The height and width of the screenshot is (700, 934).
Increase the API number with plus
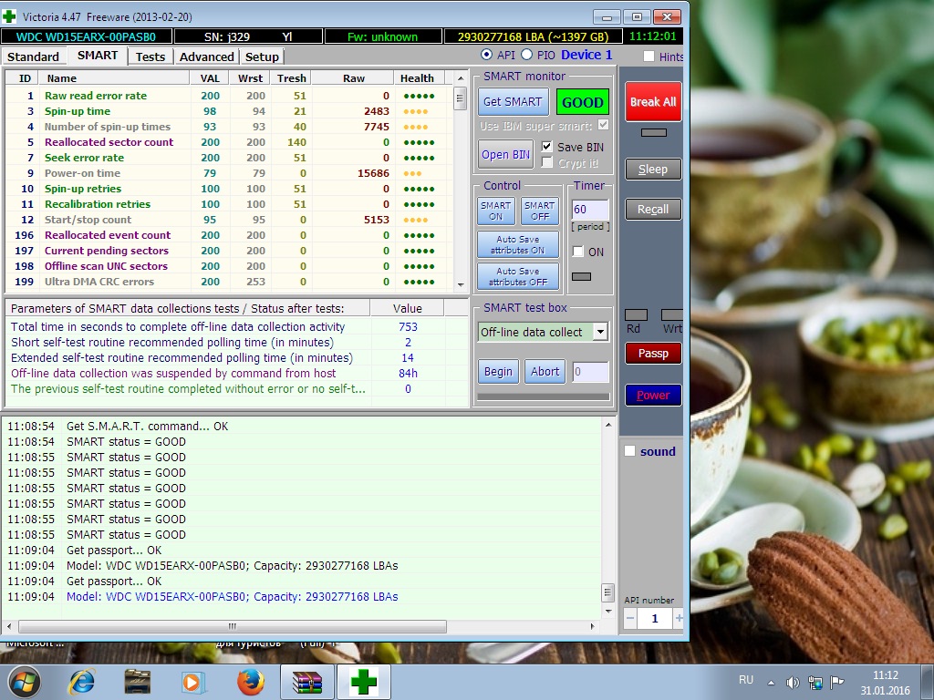[x=679, y=619]
